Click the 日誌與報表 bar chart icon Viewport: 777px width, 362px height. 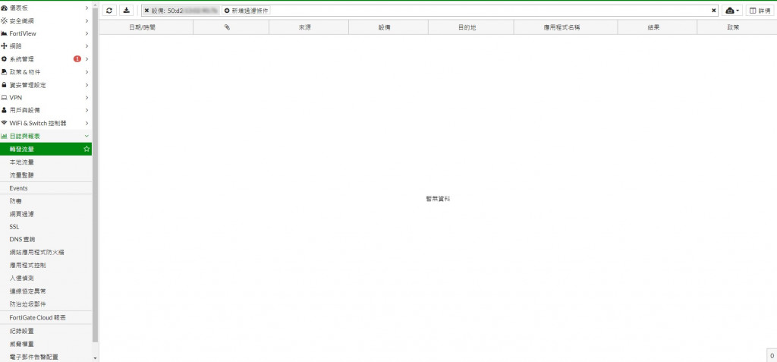tap(4, 136)
